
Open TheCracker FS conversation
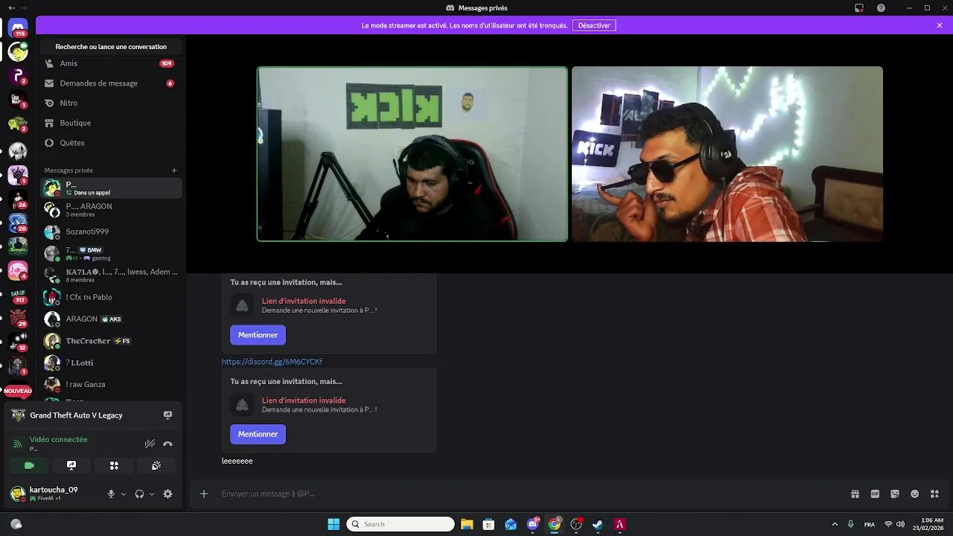pyautogui.click(x=110, y=341)
